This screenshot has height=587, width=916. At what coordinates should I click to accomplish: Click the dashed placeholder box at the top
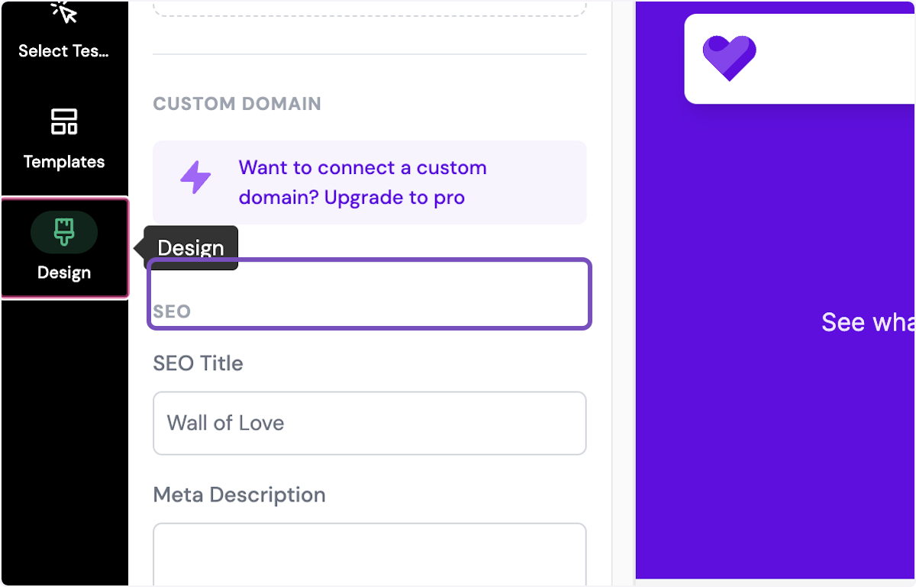[369, 6]
